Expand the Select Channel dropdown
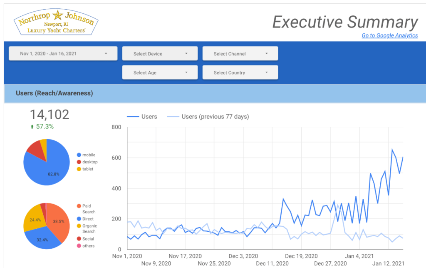The width and height of the screenshot is (426, 268). pos(240,53)
